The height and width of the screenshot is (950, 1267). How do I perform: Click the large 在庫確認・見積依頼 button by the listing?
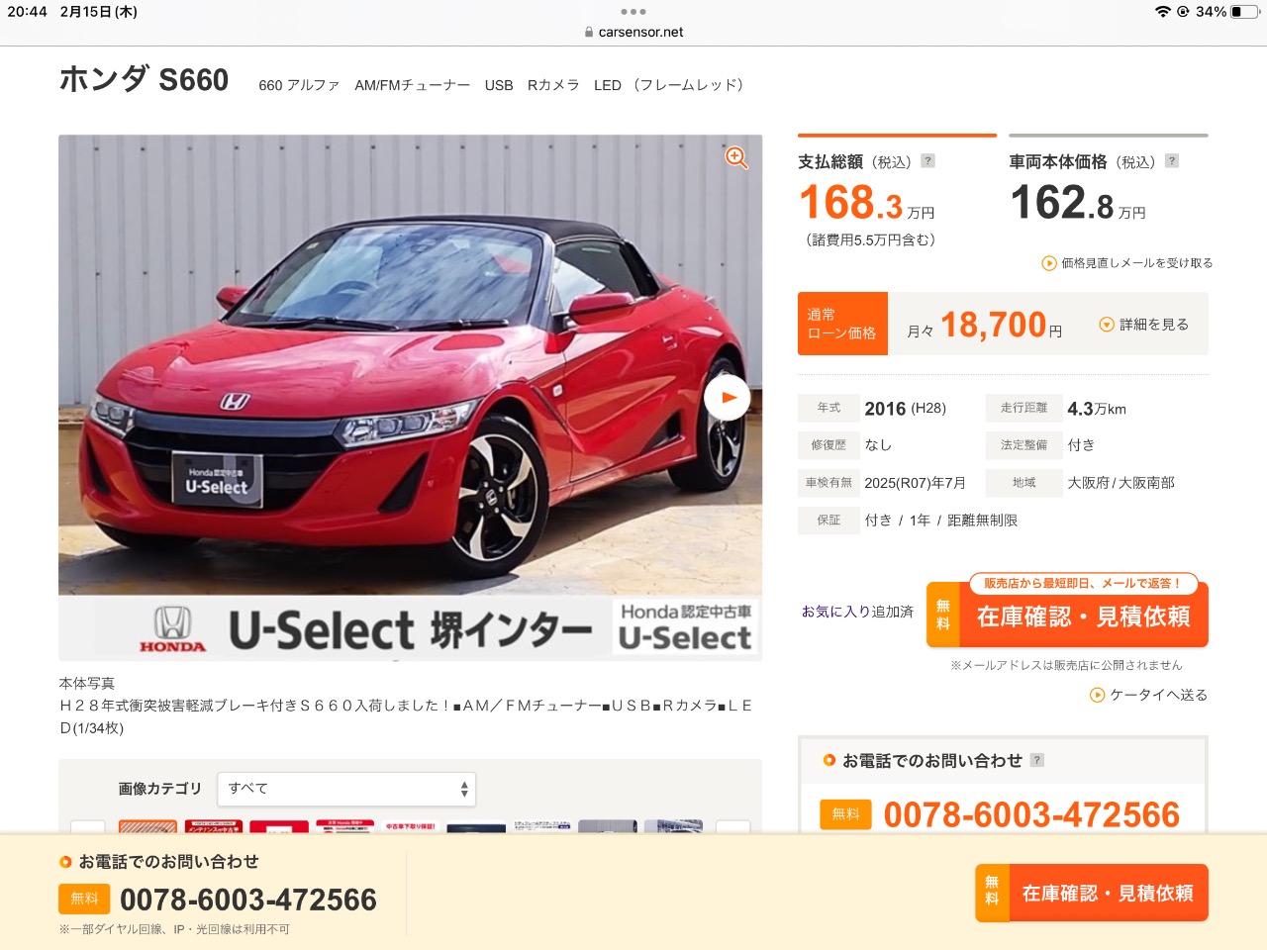(1067, 616)
